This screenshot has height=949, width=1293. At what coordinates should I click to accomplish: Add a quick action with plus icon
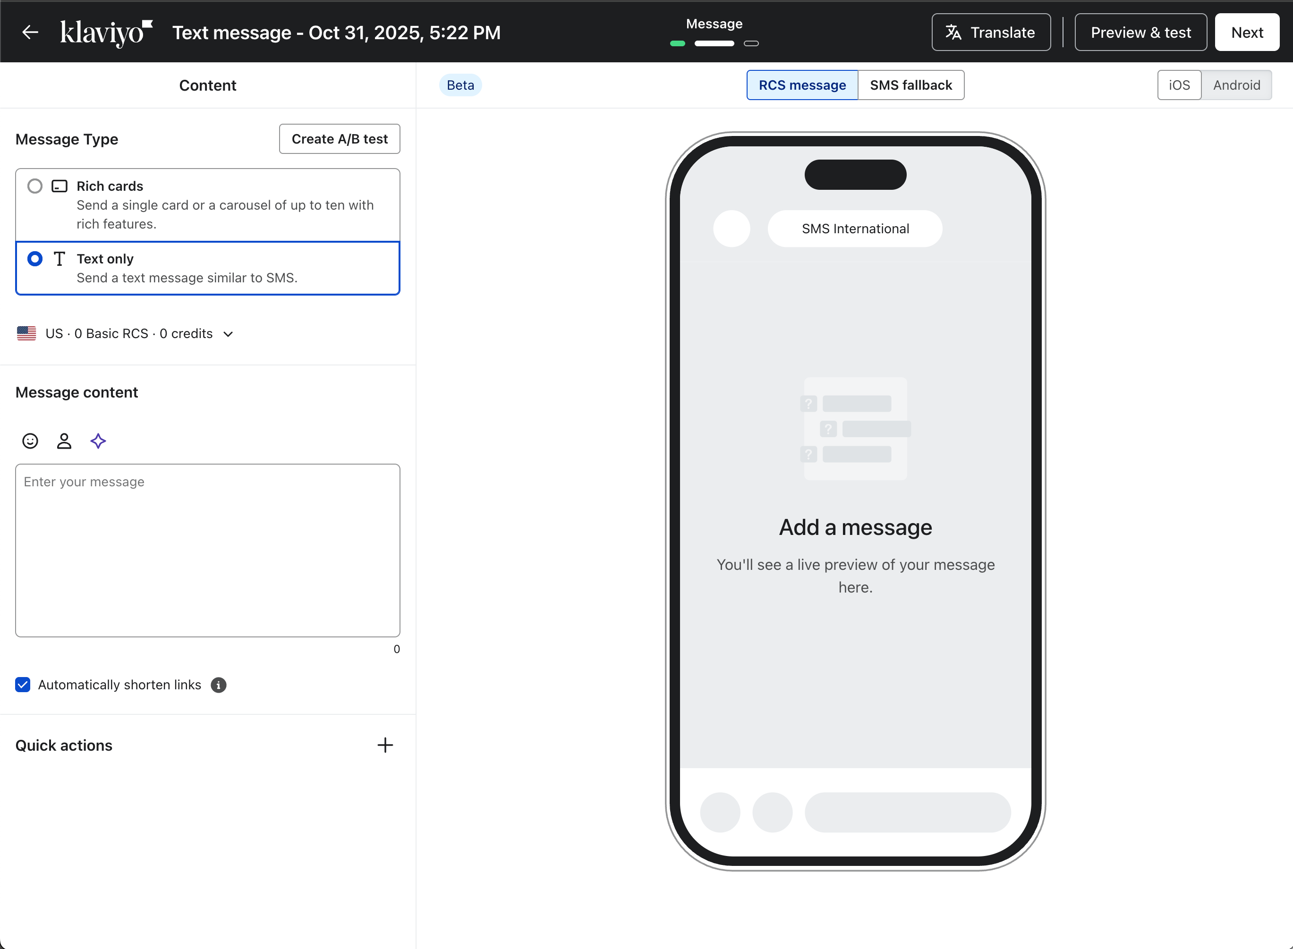[385, 745]
